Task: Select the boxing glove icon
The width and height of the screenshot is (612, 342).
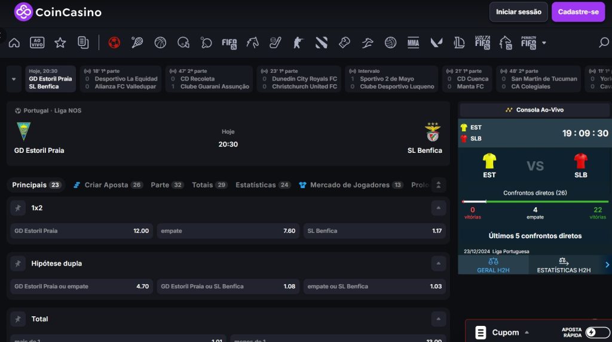Action: 344,42
